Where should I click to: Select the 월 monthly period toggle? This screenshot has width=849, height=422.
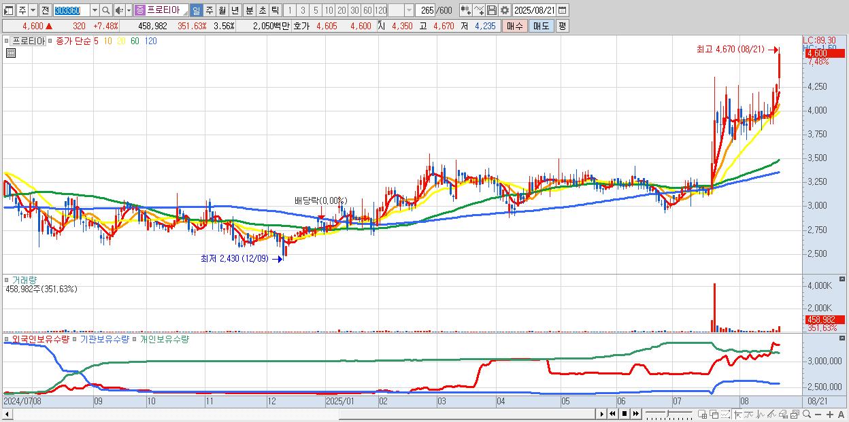point(222,10)
